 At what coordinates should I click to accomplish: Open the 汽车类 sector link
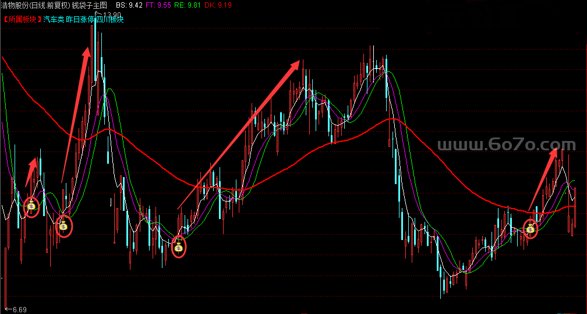point(52,19)
